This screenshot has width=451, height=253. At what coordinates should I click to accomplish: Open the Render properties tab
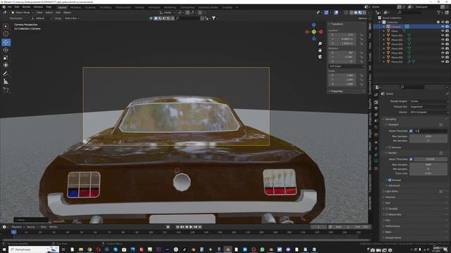(x=376, y=103)
